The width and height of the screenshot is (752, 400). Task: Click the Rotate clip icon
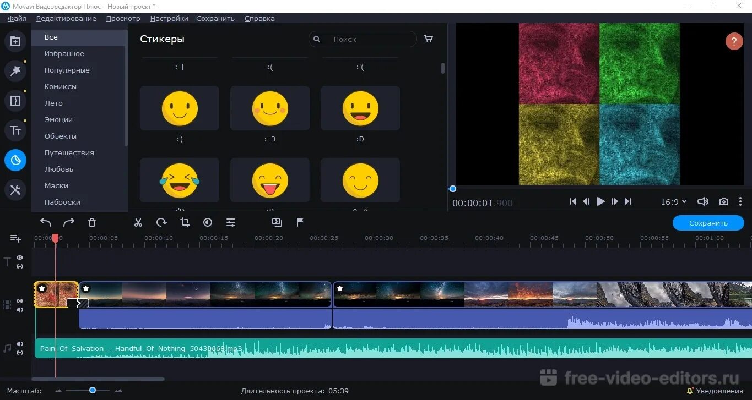[161, 222]
